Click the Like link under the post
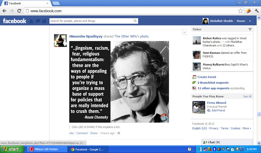Screen dimensions: 261x153 pos(71,133)
